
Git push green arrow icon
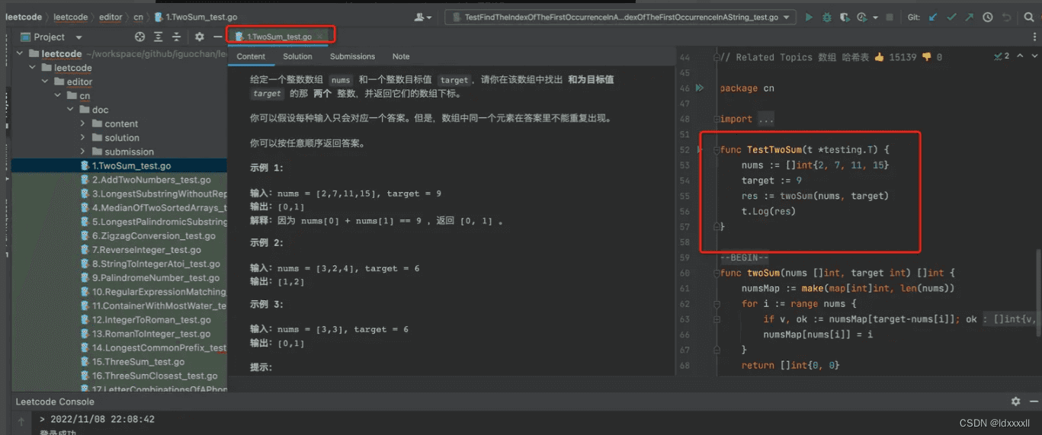969,17
